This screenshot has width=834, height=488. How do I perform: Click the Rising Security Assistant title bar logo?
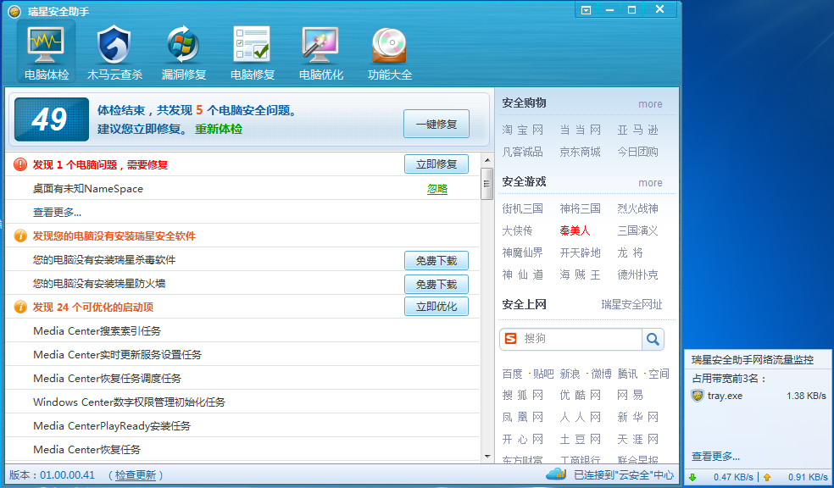[x=14, y=11]
